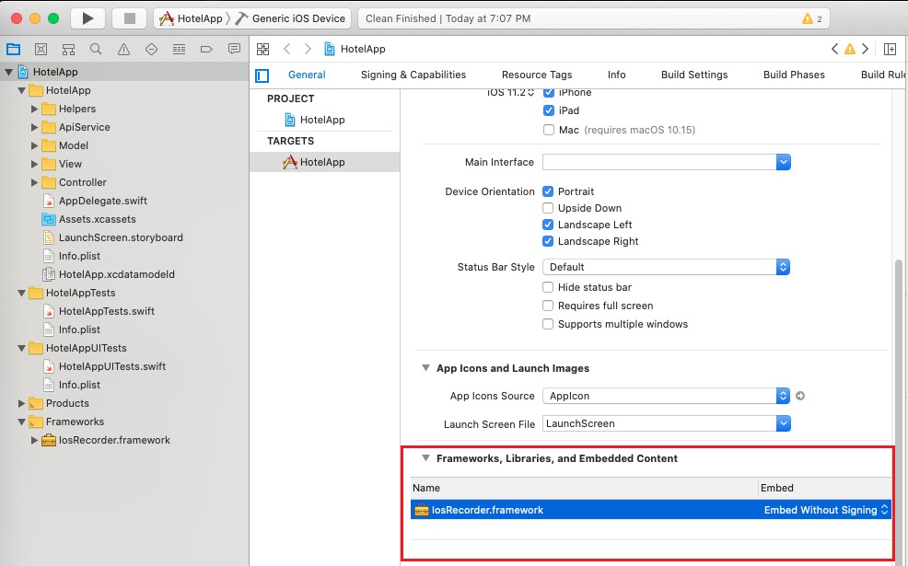Go forward in editor history
The image size is (908, 566).
(308, 49)
